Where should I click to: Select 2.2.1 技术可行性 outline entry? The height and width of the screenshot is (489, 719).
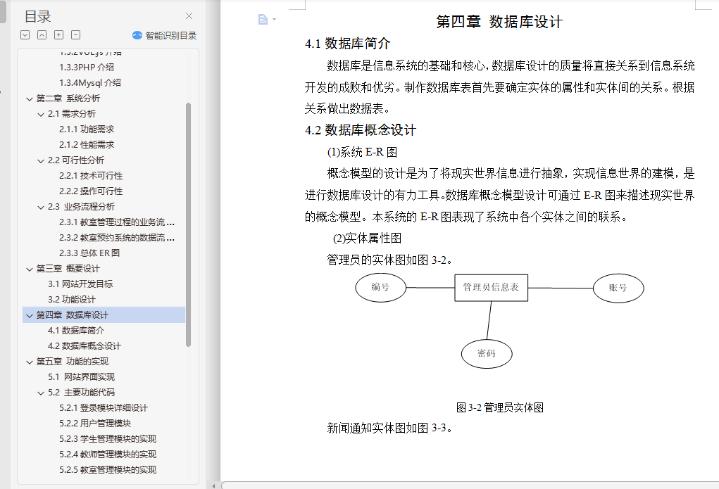[x=91, y=175]
